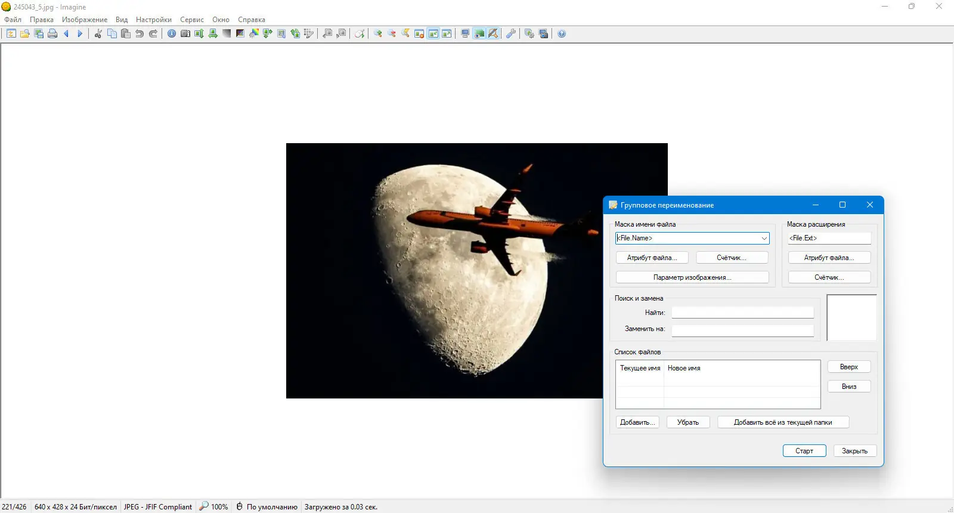Expand the file name mask dropdown

[x=764, y=238]
